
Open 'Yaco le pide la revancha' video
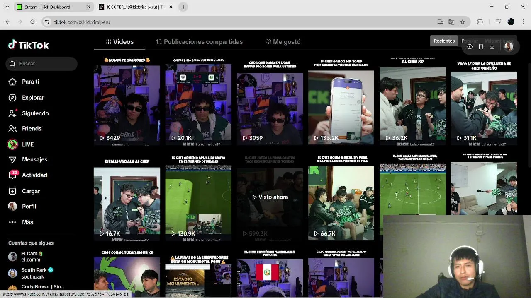[x=484, y=101]
